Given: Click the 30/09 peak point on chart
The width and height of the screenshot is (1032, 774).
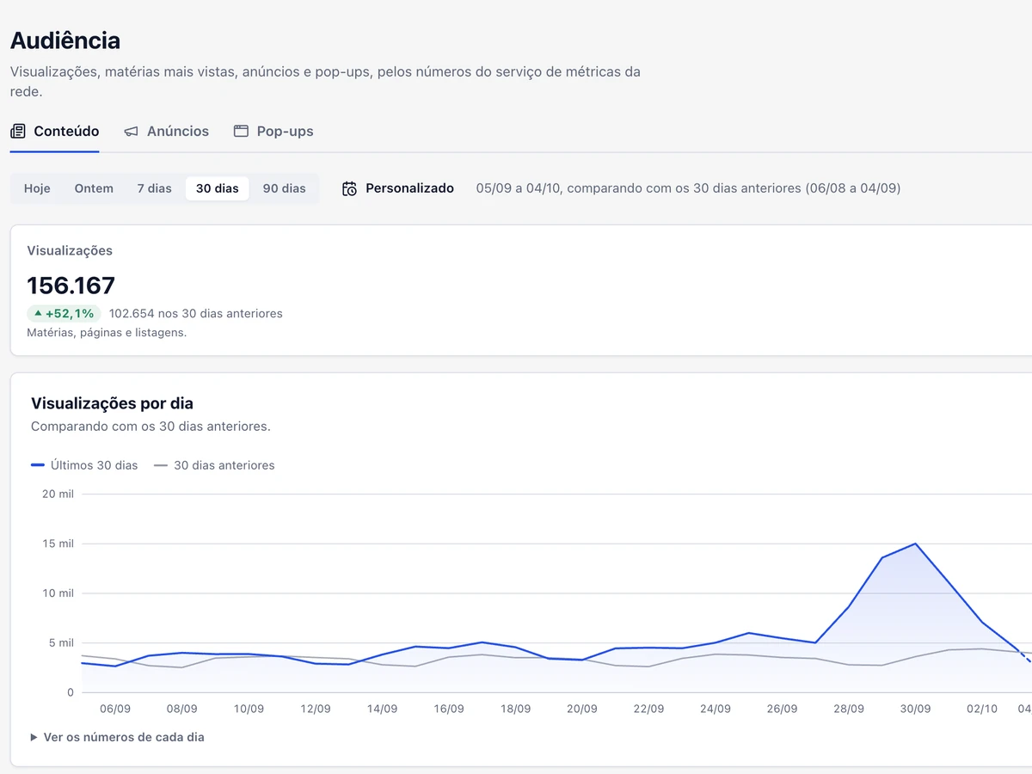Looking at the screenshot, I should click(915, 544).
